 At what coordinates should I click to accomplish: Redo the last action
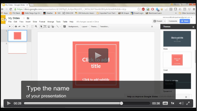[x=24, y=26]
